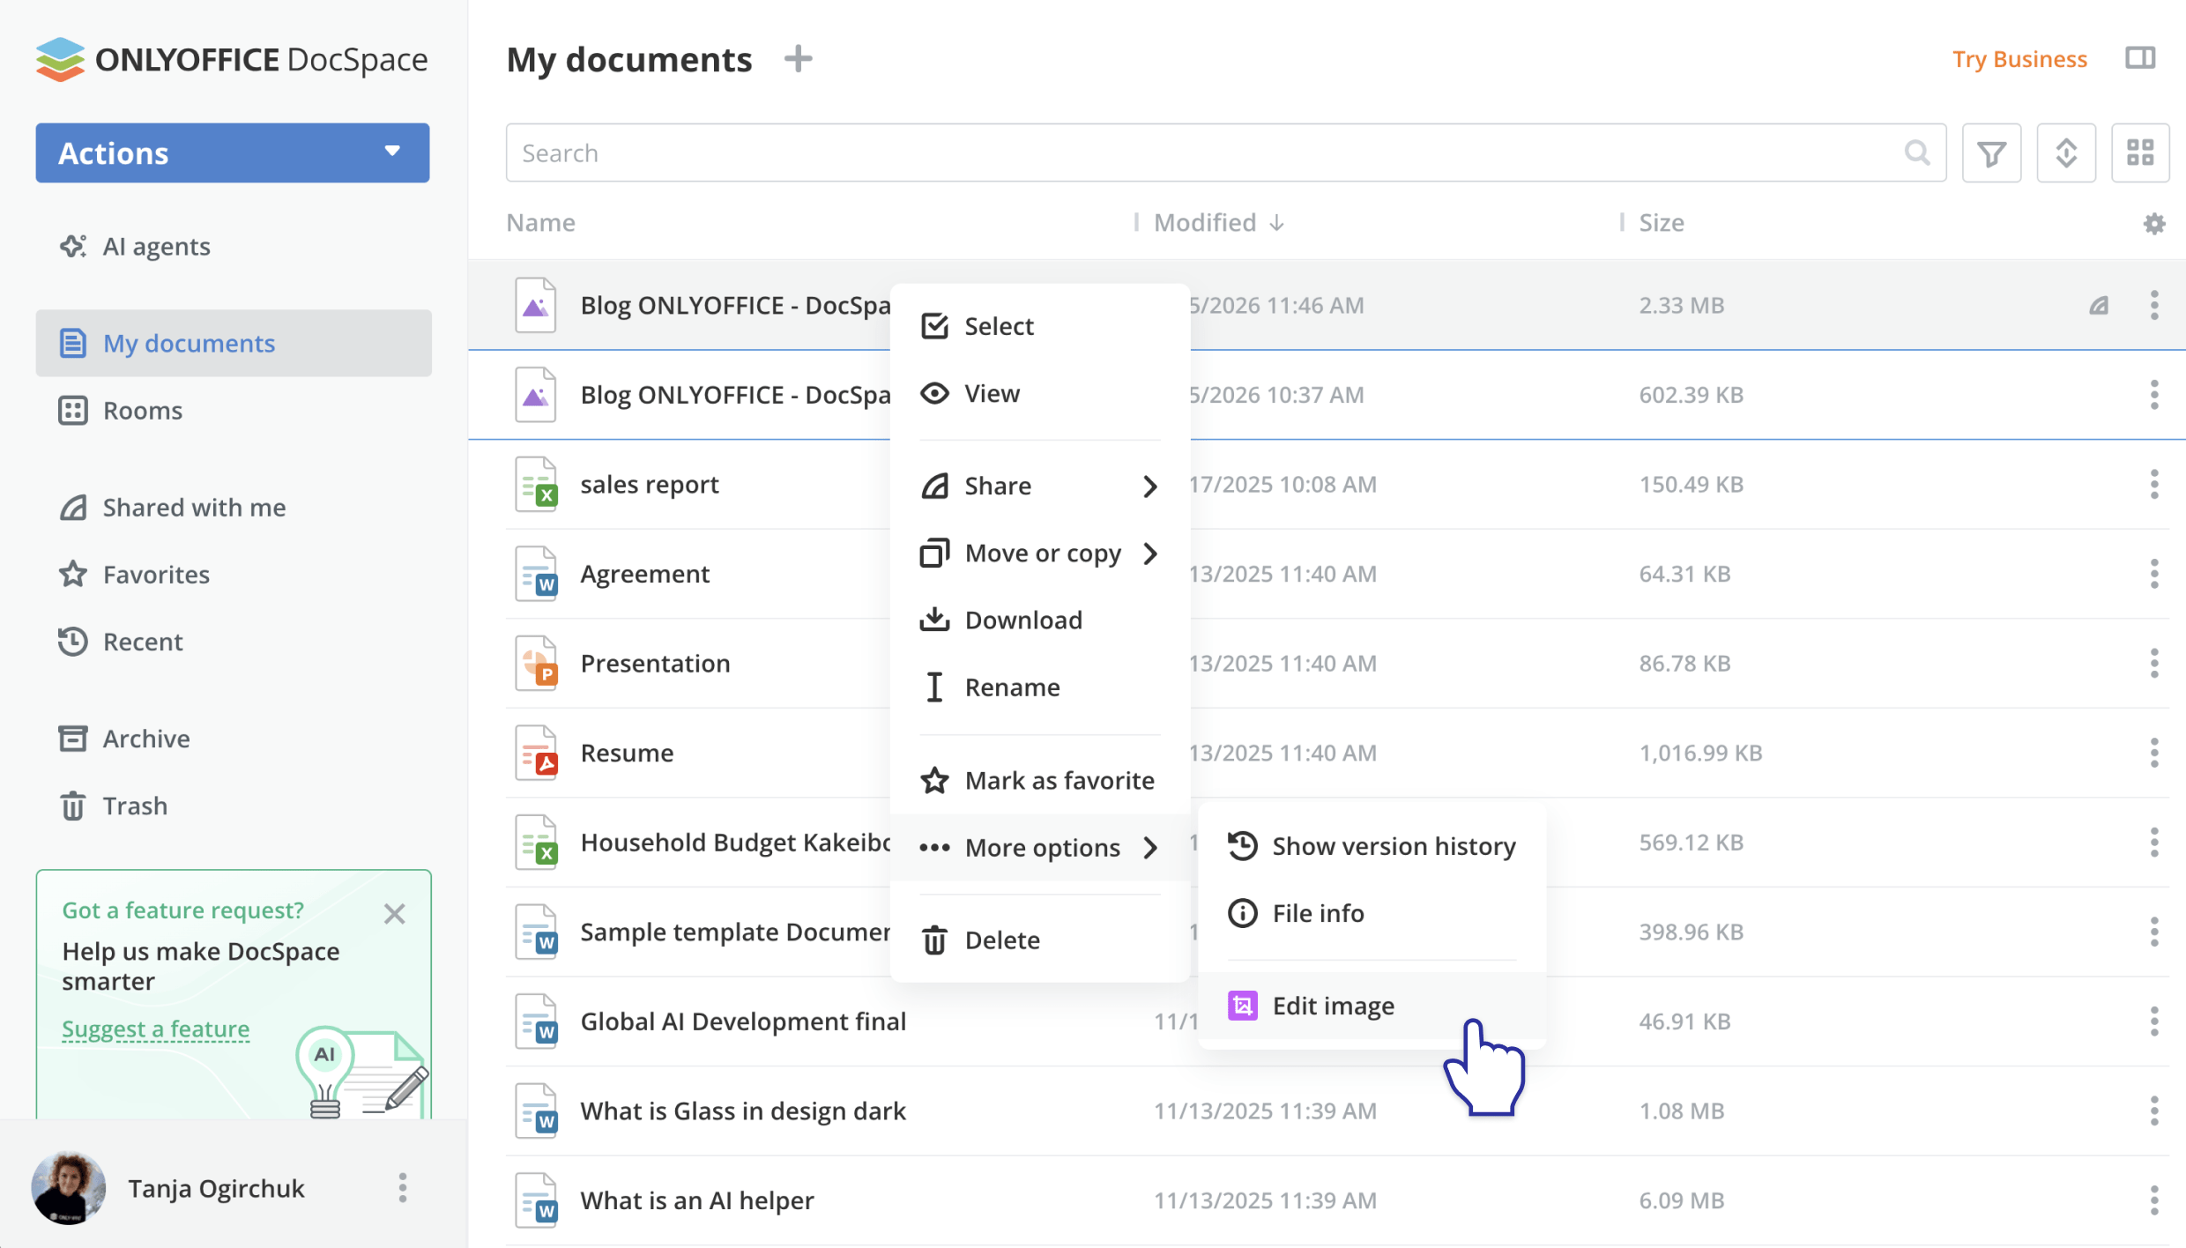Sort by clicking Modified column header
This screenshot has width=2186, height=1248.
tap(1205, 223)
